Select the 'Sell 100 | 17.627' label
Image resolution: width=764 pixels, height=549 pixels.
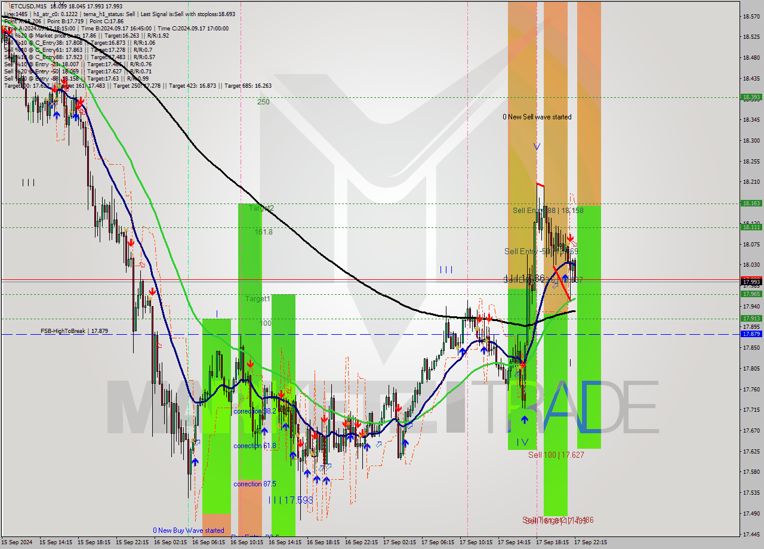[556, 455]
